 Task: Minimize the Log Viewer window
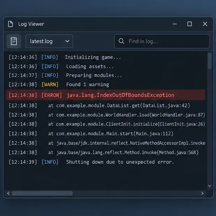click(x=175, y=24)
